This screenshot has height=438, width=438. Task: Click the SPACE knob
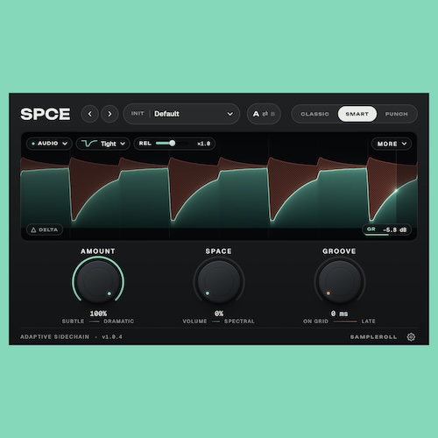(x=219, y=281)
